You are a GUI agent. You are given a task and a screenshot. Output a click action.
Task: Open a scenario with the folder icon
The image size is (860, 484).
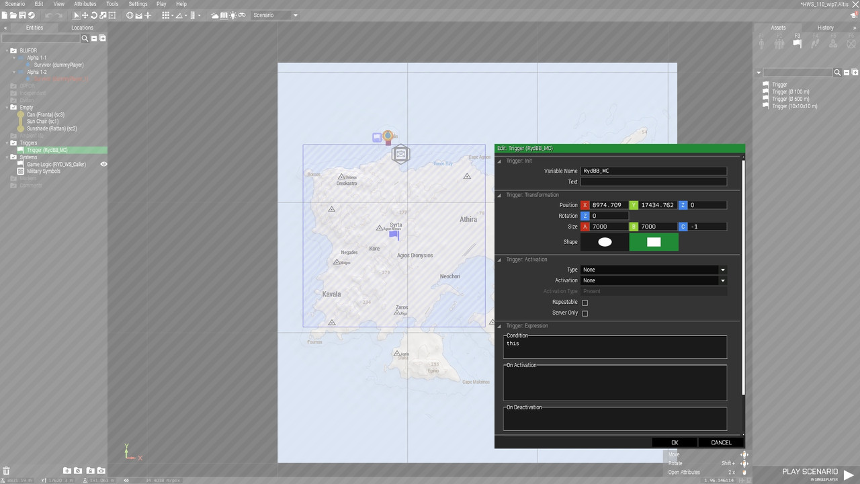click(13, 15)
